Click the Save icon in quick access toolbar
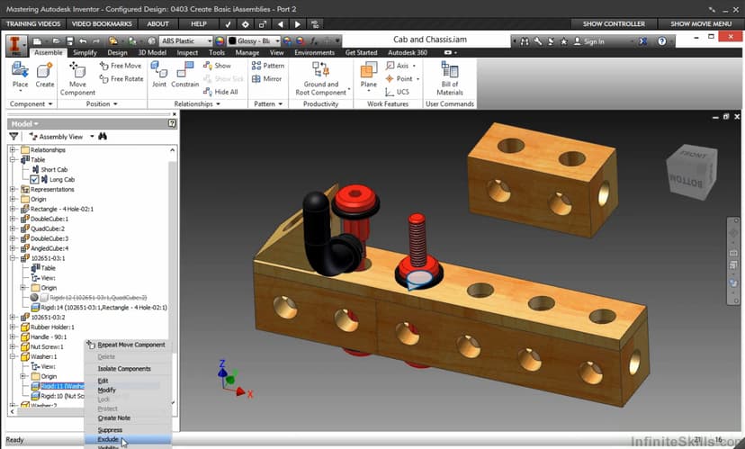Viewport: 745px width, 449px height. point(70,41)
